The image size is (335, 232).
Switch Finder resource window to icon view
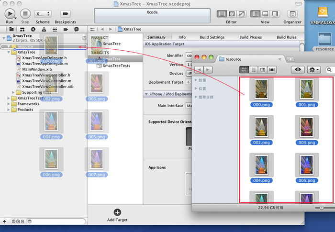point(244,70)
